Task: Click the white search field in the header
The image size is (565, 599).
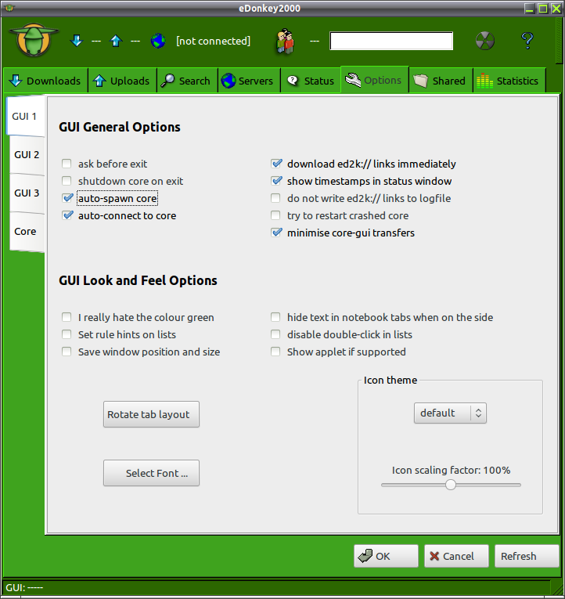Action: pyautogui.click(x=391, y=41)
